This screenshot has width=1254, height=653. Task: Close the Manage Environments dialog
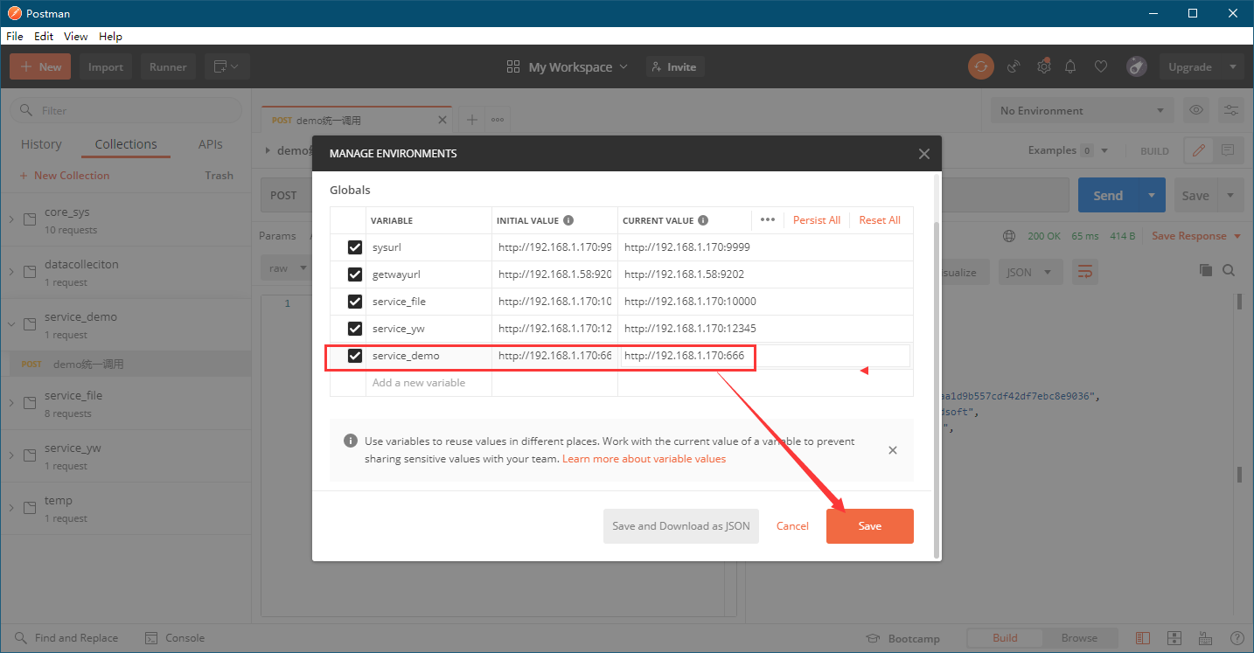pos(923,154)
